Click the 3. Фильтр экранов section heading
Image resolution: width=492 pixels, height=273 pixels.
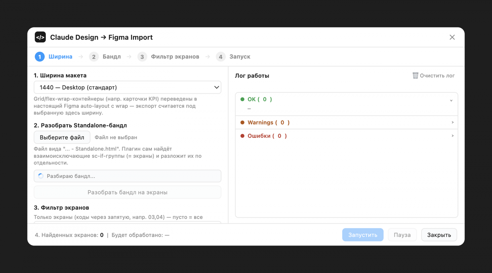click(x=61, y=207)
